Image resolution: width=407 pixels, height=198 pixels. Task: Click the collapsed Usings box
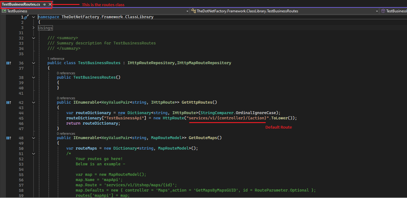point(45,28)
